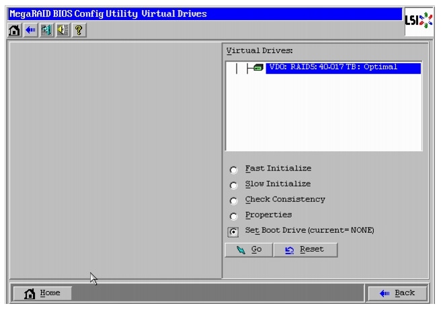Select VD0: RAID5: 40.017 TB: Optimal row
The width and height of the screenshot is (443, 314).
[x=343, y=68]
